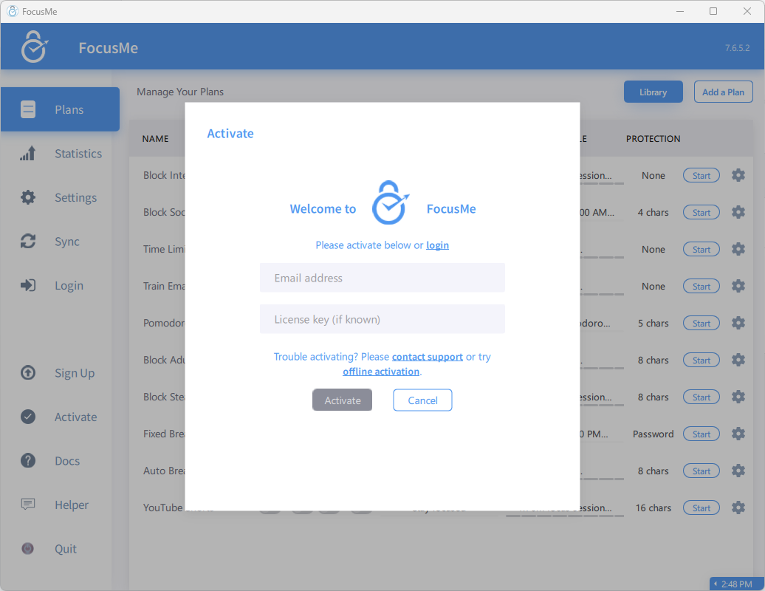Click the version number 7.6.5.2
The width and height of the screenshot is (765, 591).
tap(737, 48)
